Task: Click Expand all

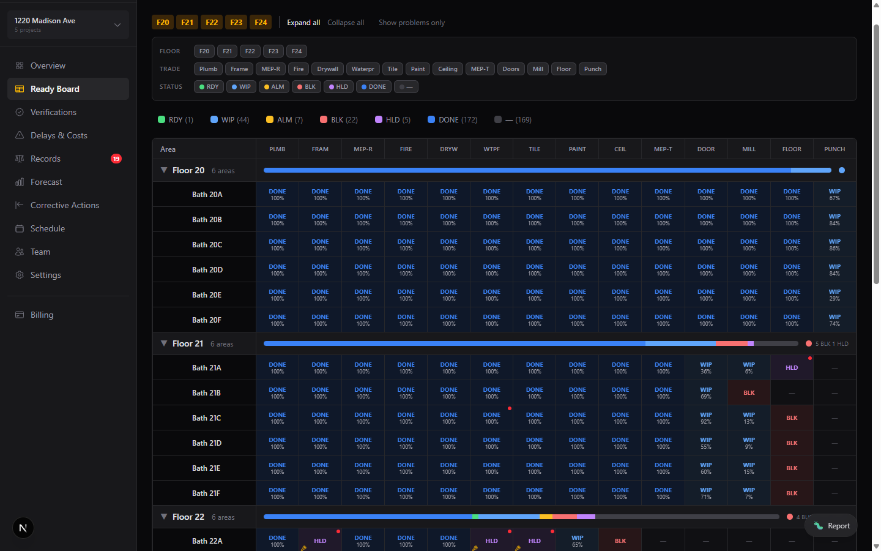Action: [x=303, y=23]
